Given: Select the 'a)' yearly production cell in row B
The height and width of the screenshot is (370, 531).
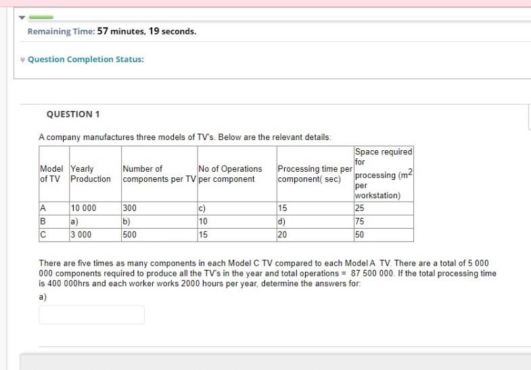Looking at the screenshot, I should 95,222.
